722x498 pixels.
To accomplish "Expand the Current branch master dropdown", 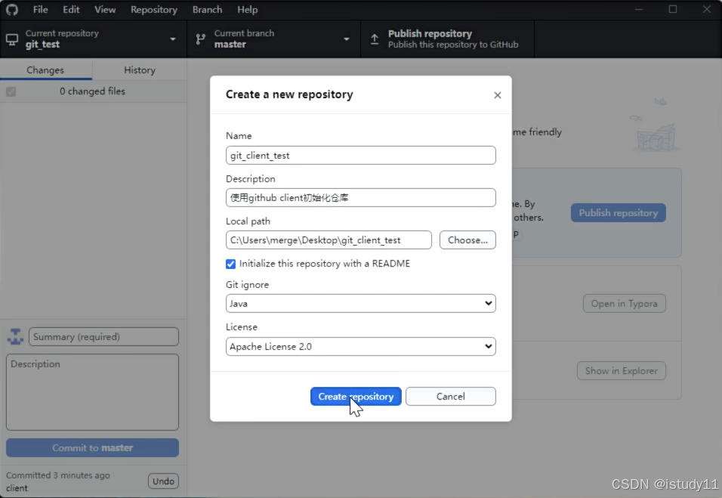I will pos(273,39).
